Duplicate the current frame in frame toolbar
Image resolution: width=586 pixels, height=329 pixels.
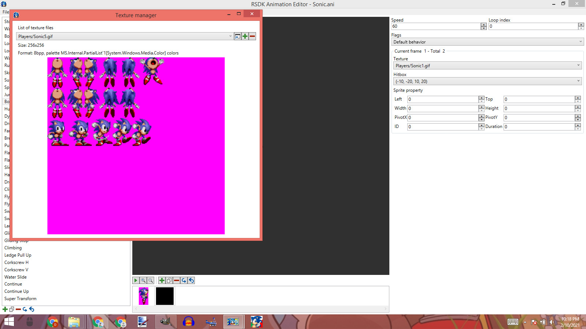click(169, 280)
